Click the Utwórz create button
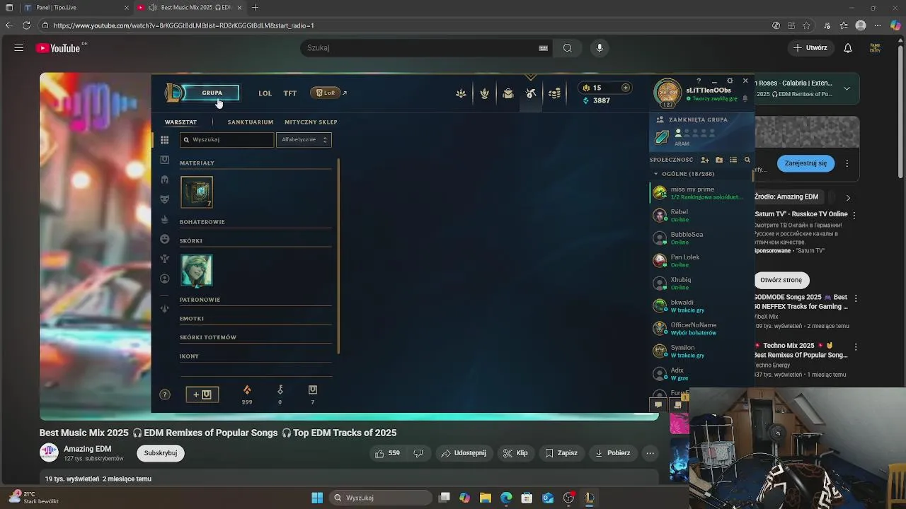 [x=810, y=48]
